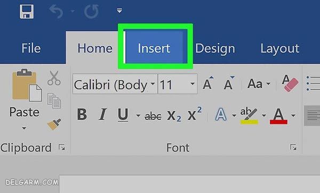Toggle Superscript formatting
This screenshot has width=320, height=193.
pyautogui.click(x=195, y=114)
